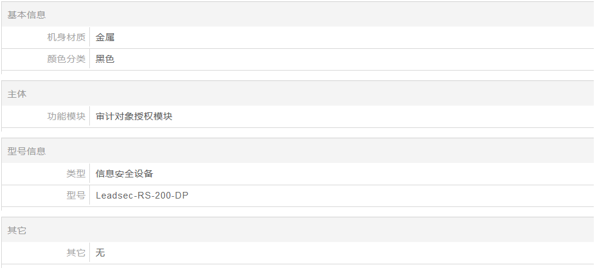Screen dimensions: 598x274
Task: Select the 功能模块 label
Action: 66,116
